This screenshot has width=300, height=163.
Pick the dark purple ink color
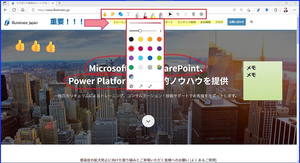tap(159, 48)
